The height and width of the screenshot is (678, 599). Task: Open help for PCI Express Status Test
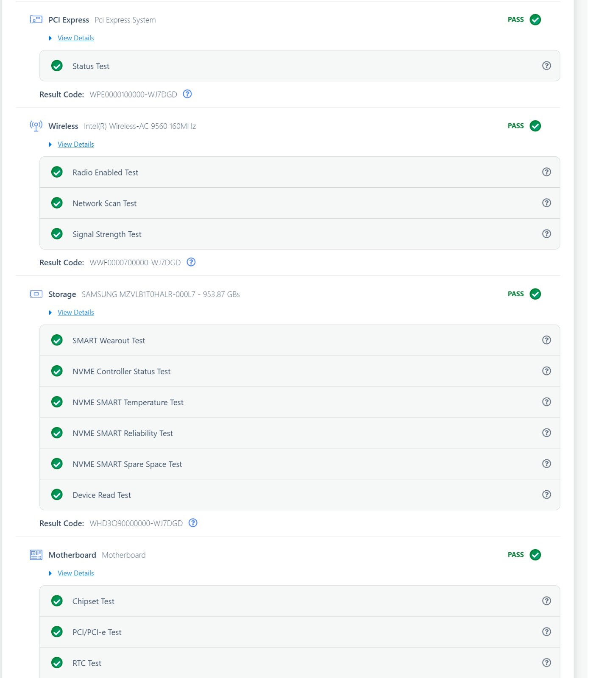(546, 66)
